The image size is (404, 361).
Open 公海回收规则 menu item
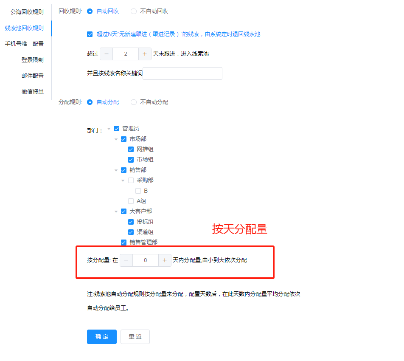coord(27,12)
